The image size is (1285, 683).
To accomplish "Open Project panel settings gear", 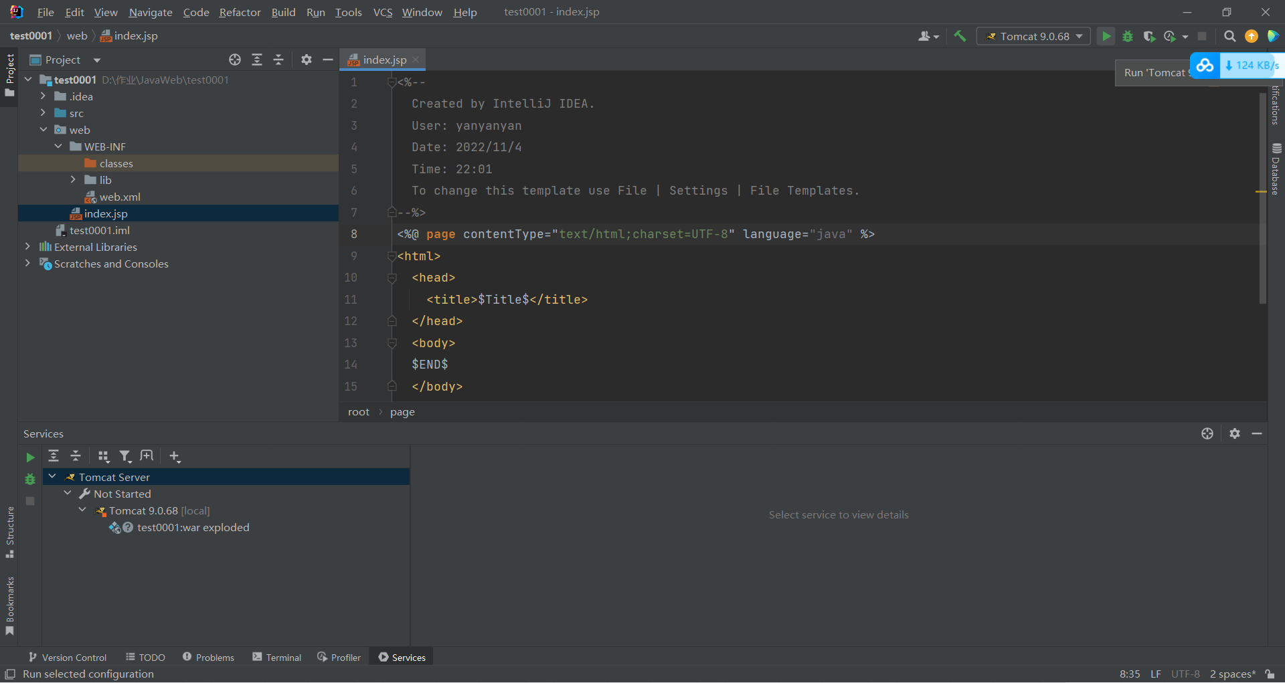I will point(307,60).
